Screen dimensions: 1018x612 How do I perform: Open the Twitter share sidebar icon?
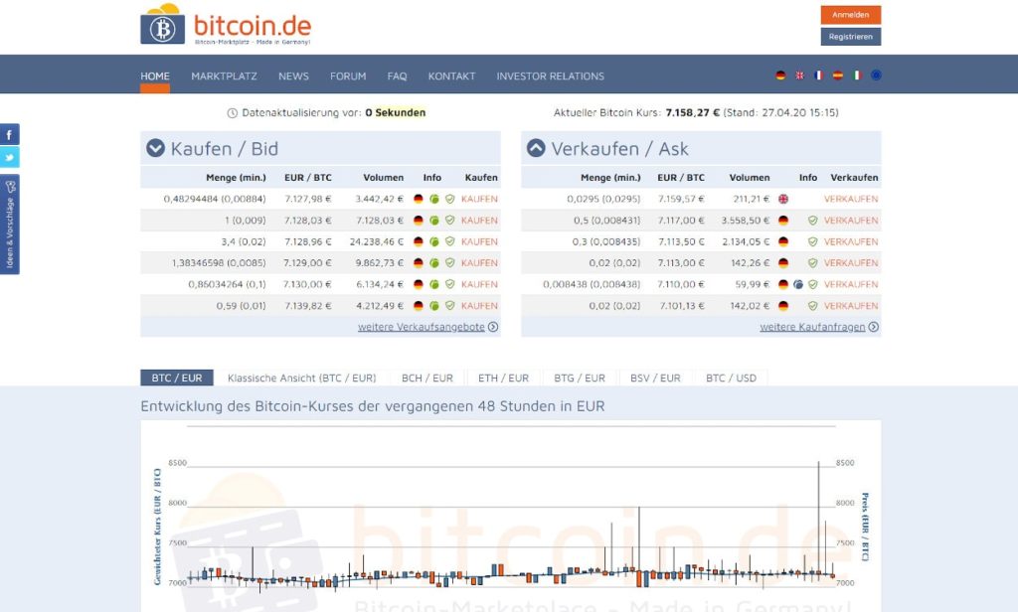point(10,157)
